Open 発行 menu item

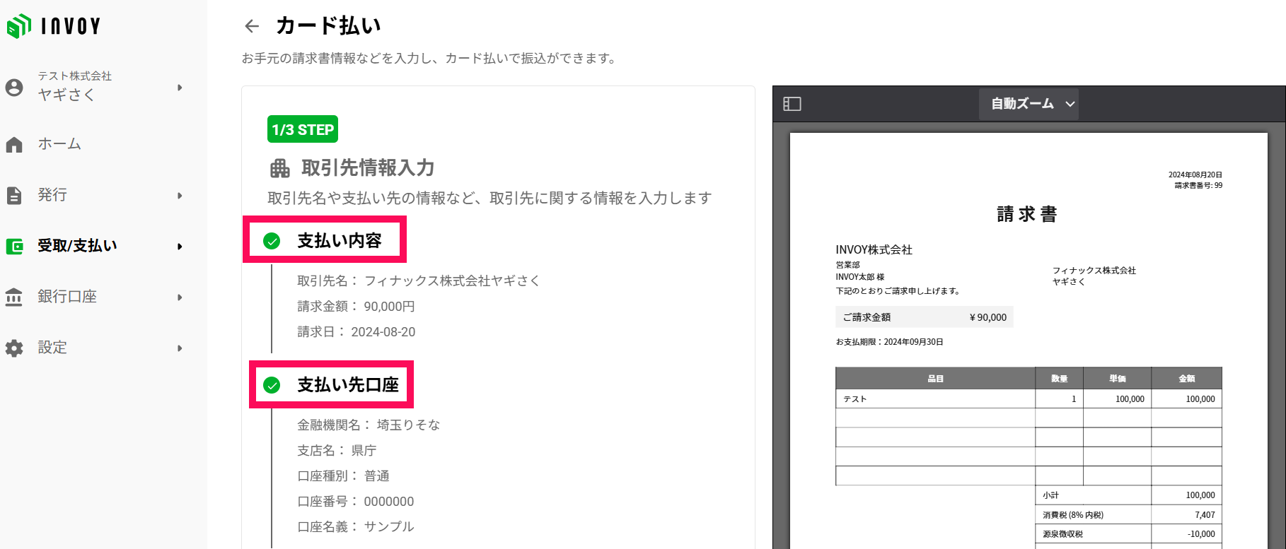pos(52,195)
